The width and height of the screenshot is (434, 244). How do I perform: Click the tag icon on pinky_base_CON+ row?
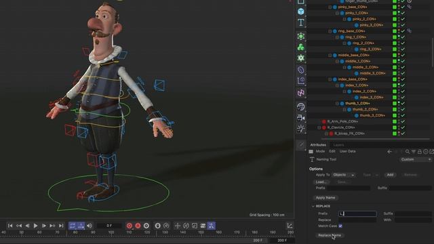409,7
